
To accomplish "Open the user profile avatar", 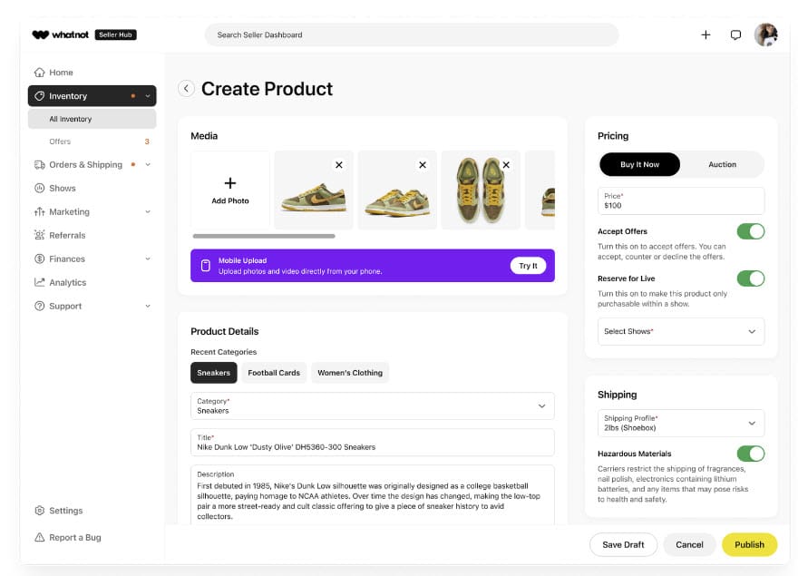I will (x=766, y=34).
